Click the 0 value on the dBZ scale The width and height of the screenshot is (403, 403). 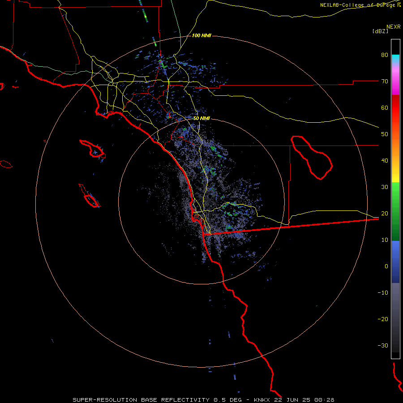coord(386,266)
